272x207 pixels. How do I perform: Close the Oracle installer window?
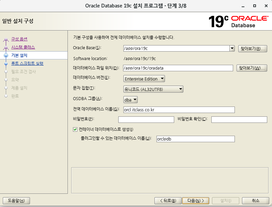[x=266, y=6]
